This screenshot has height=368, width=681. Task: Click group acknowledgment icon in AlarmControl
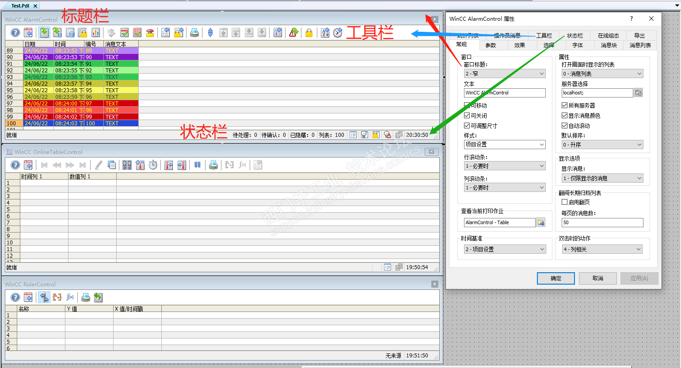[x=137, y=33]
